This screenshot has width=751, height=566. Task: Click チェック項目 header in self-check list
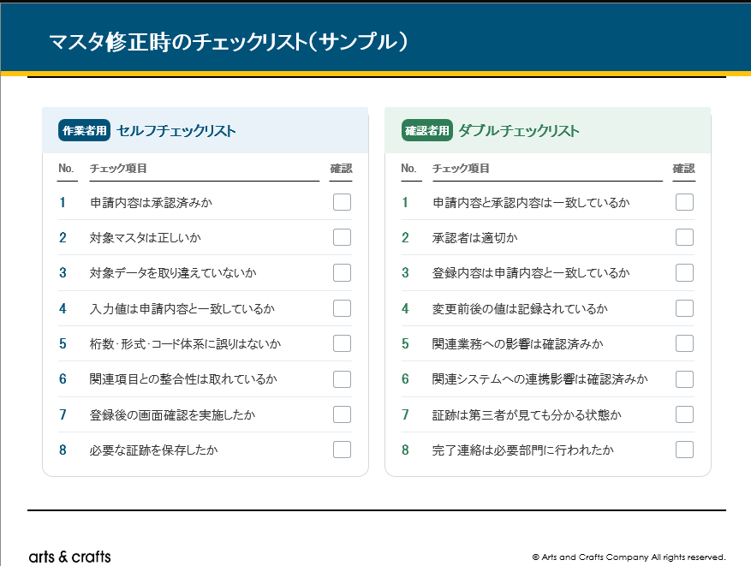[118, 169]
